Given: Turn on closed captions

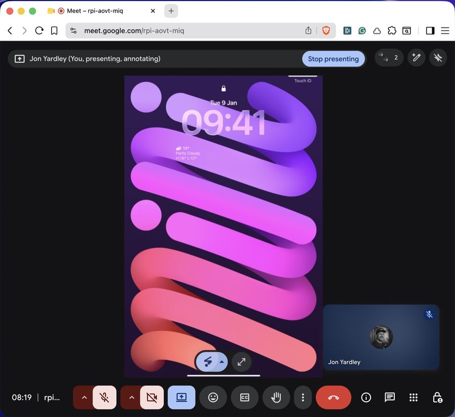Looking at the screenshot, I should pos(245,397).
